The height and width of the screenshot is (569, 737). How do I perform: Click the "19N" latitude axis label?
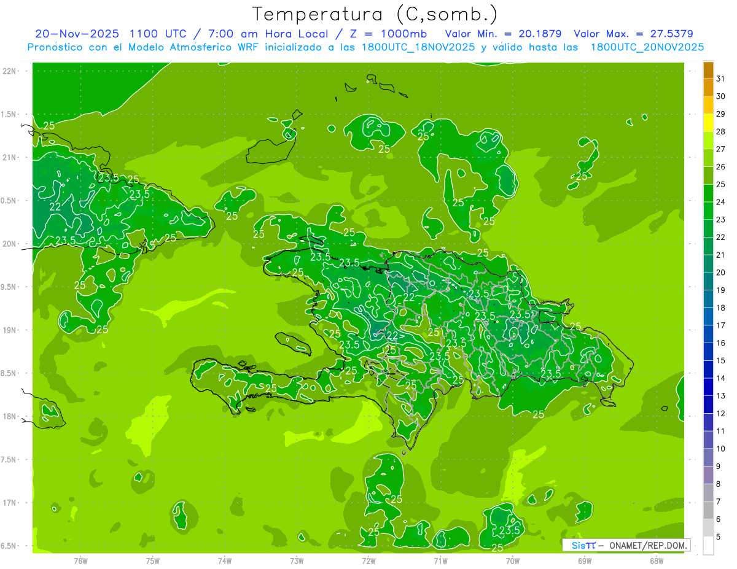tap(10, 330)
